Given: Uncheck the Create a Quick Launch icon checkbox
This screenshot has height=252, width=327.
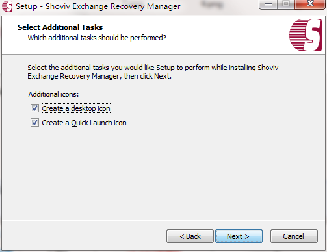Looking at the screenshot, I should point(34,123).
